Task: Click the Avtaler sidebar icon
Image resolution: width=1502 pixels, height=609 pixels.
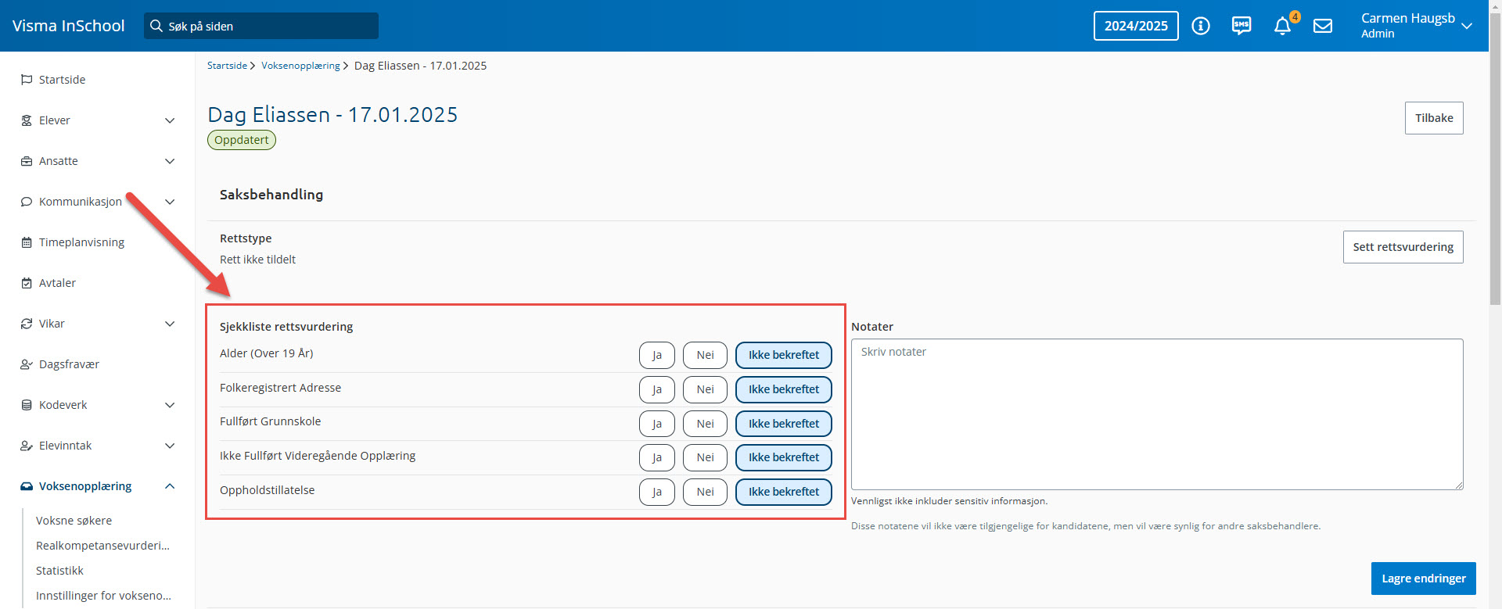Action: 27,283
